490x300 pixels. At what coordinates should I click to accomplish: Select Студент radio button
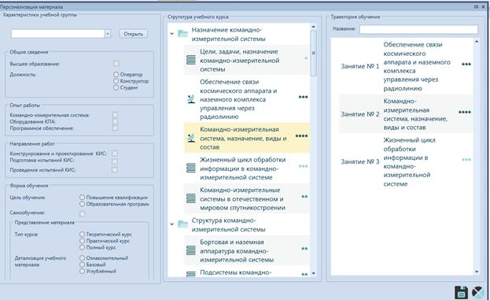tap(116, 87)
